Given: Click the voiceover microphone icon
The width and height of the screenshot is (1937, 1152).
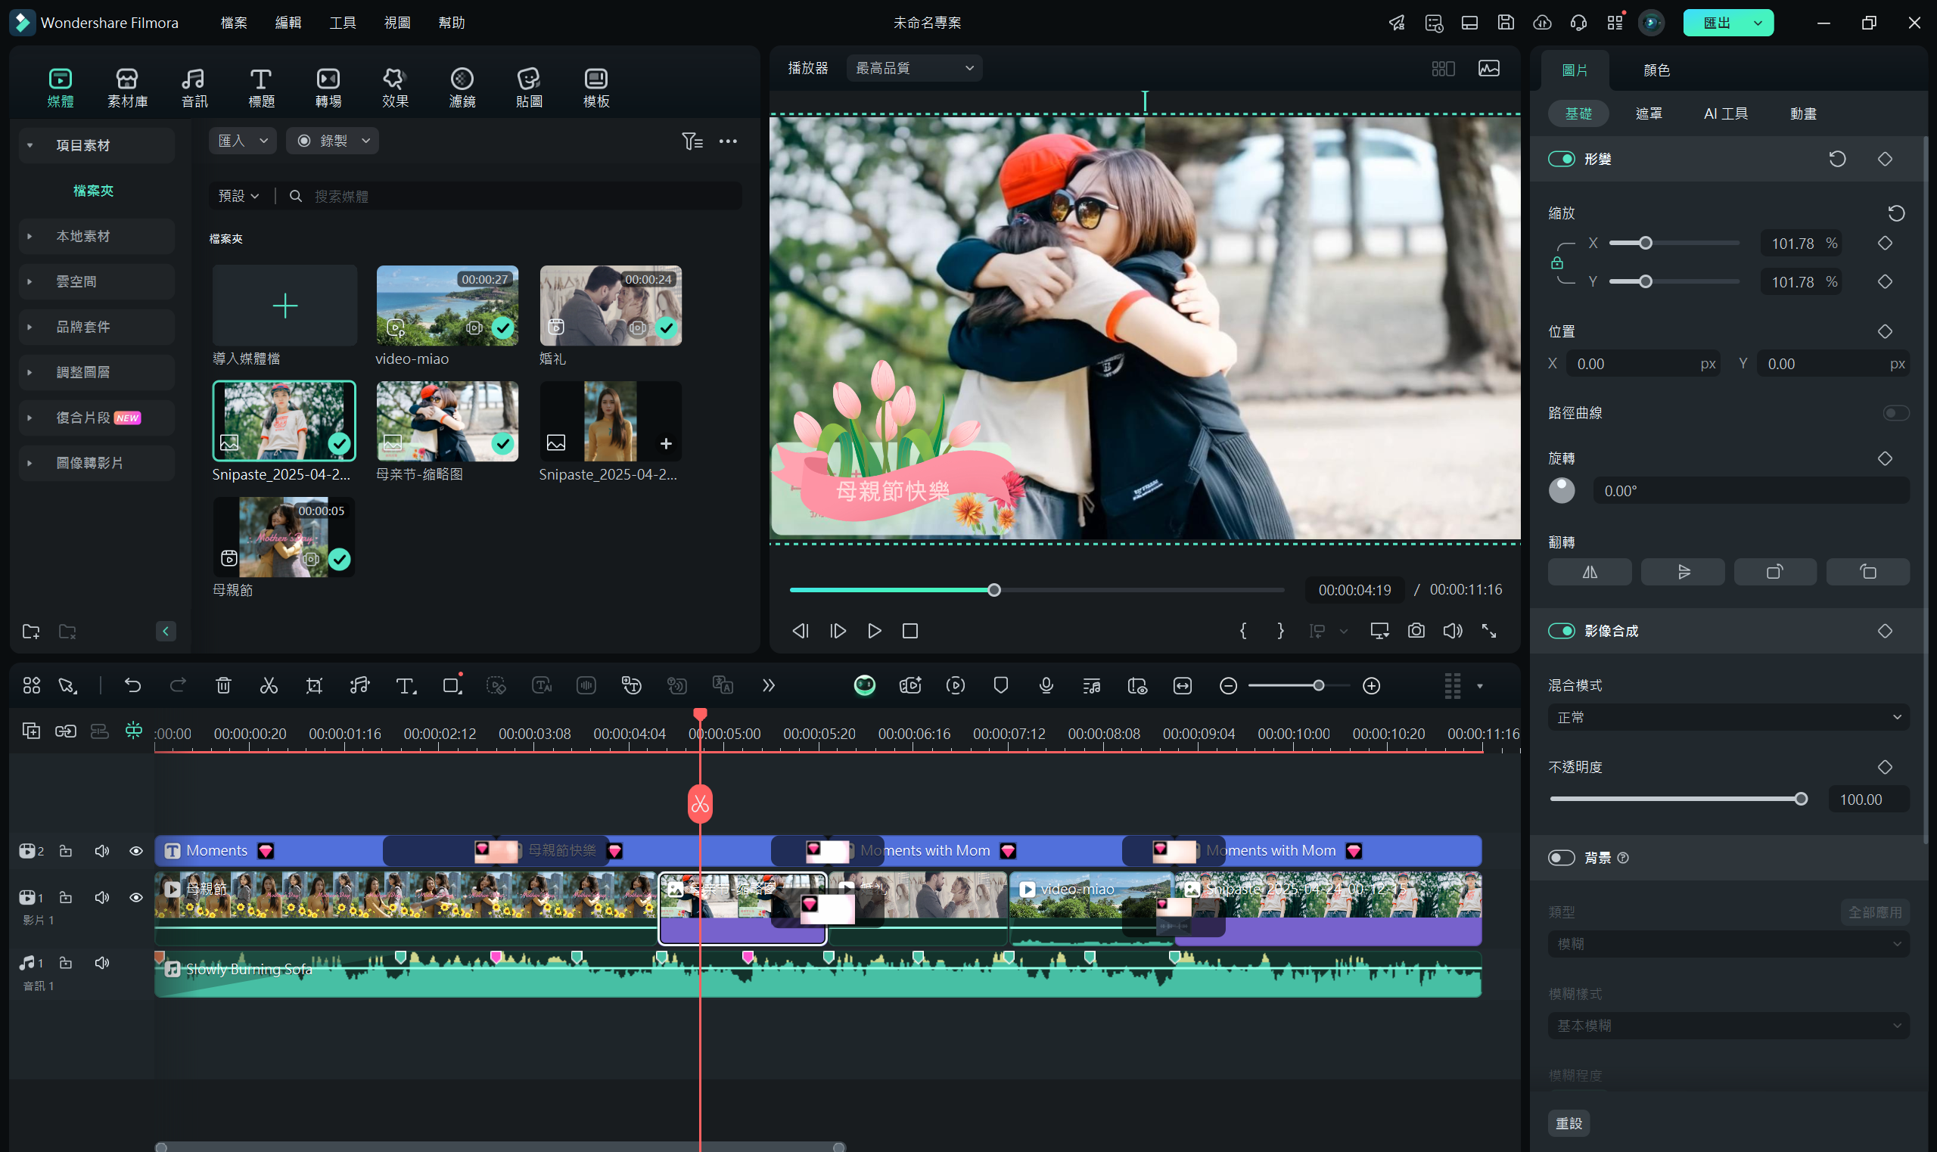Looking at the screenshot, I should (x=1046, y=685).
